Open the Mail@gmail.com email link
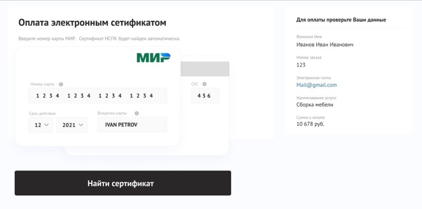Screen dimensions: 422x209 click(x=316, y=85)
